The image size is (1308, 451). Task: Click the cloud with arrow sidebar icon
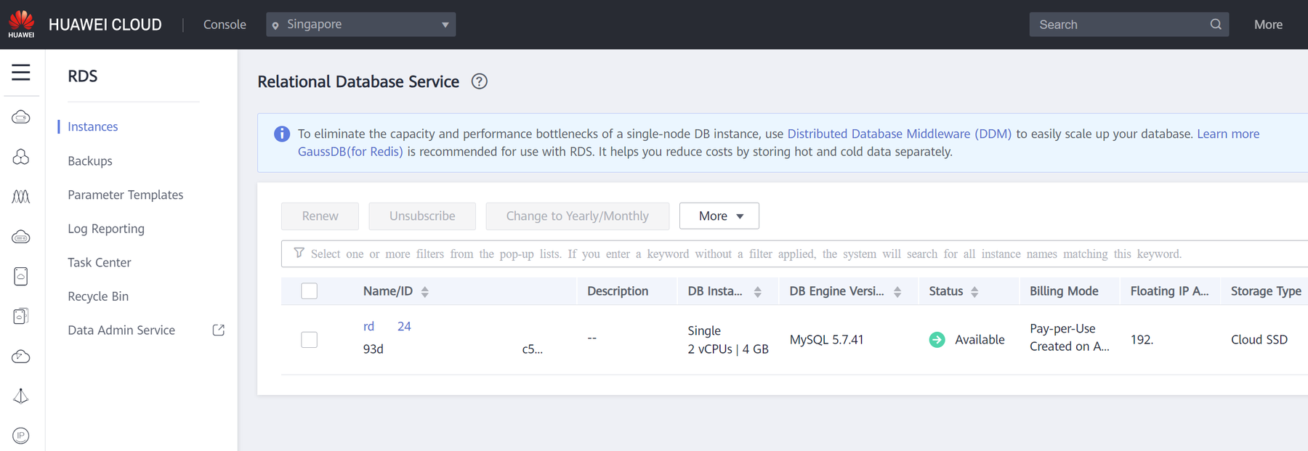point(21,357)
